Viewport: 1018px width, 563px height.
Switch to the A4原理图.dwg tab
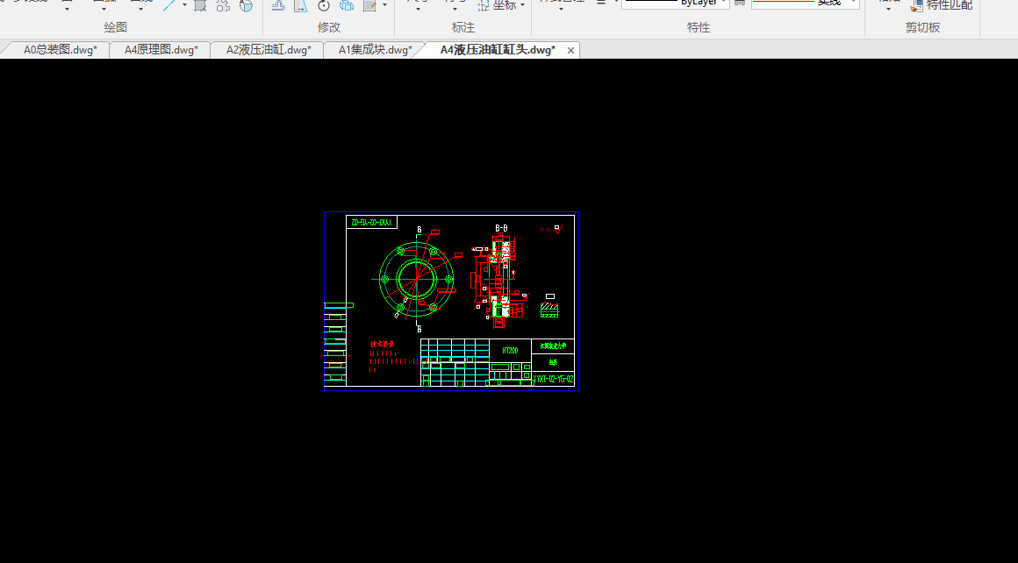coord(161,50)
